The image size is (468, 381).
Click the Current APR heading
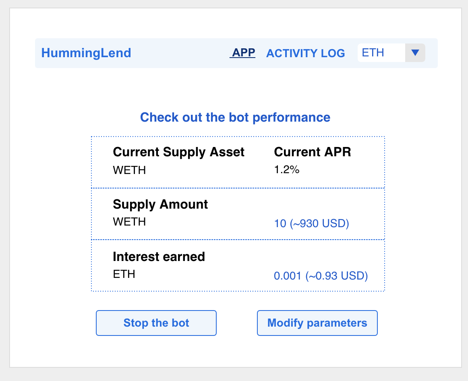point(312,152)
